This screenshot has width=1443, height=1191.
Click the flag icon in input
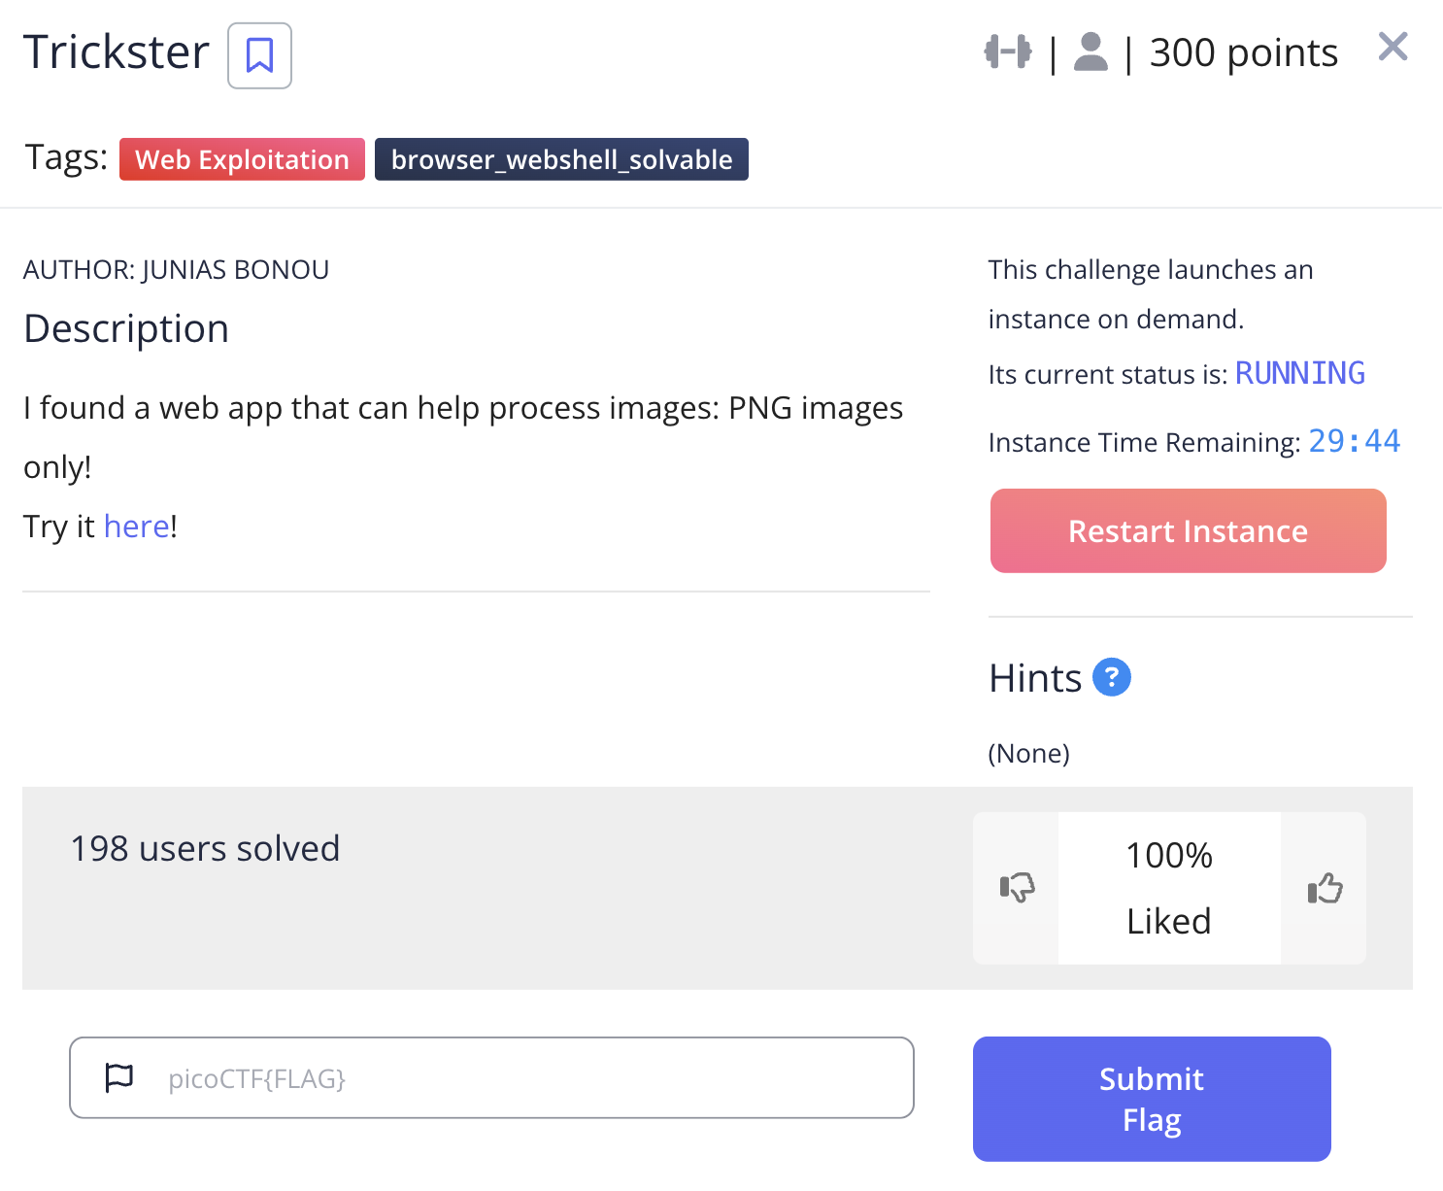click(118, 1077)
